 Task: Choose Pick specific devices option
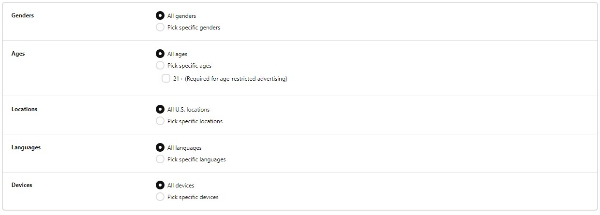coord(160,197)
